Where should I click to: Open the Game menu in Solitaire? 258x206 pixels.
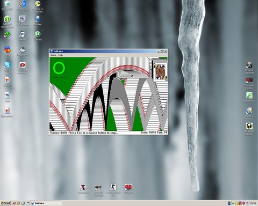click(x=53, y=55)
